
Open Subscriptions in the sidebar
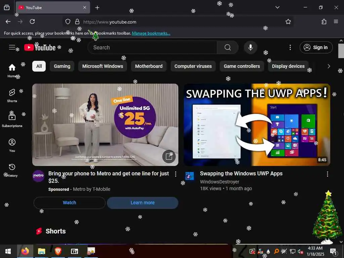[x=12, y=120]
